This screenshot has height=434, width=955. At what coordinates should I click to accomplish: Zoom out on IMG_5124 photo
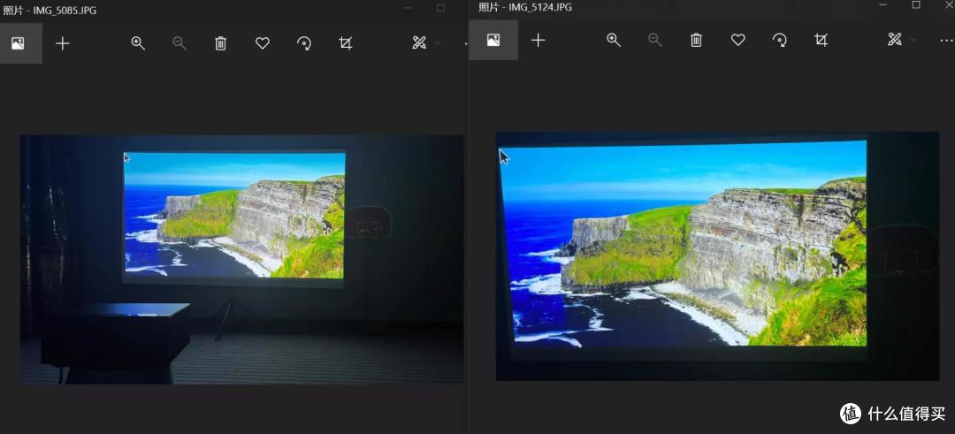[654, 40]
